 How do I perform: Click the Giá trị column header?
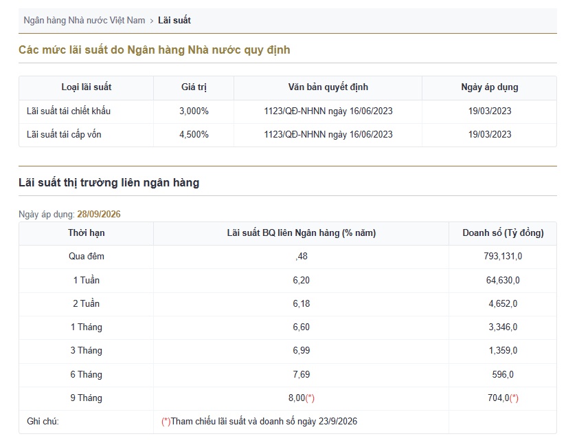[x=194, y=87]
